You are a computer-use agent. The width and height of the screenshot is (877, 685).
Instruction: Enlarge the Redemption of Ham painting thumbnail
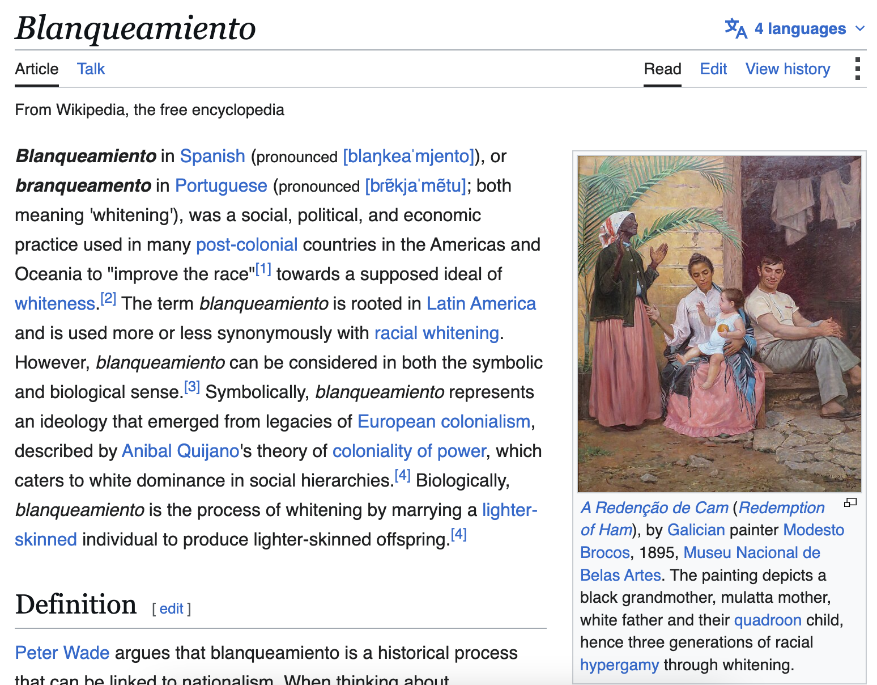point(720,324)
